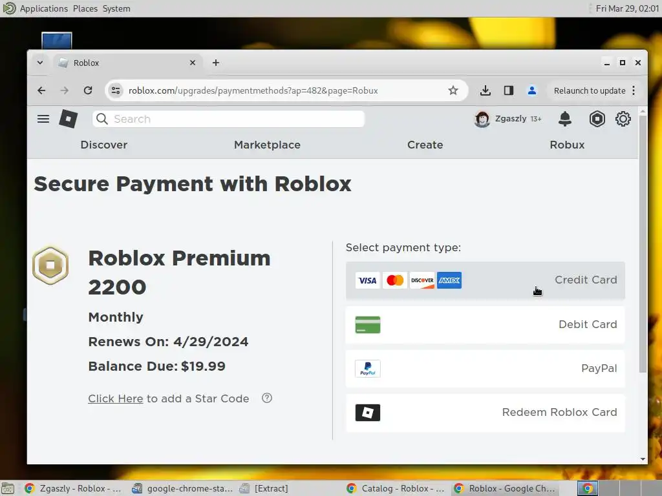
Task: Click the show desktop icon in taskbar
Action: coord(8,488)
